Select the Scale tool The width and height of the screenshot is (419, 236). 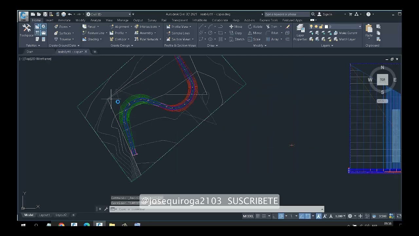[x=254, y=39]
